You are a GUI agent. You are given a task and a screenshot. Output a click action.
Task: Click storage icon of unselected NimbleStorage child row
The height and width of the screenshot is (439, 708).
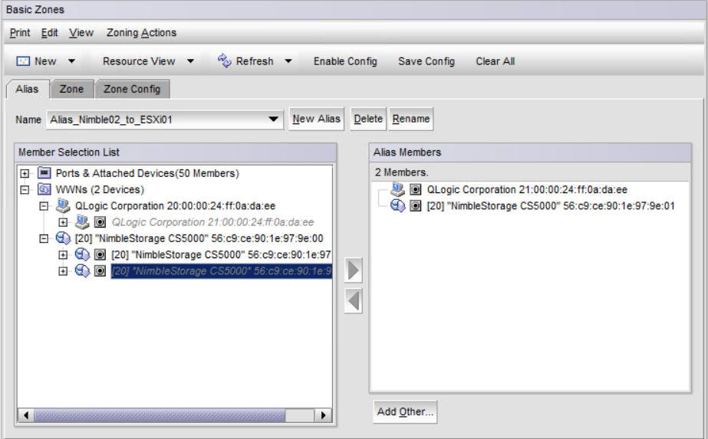tap(82, 254)
